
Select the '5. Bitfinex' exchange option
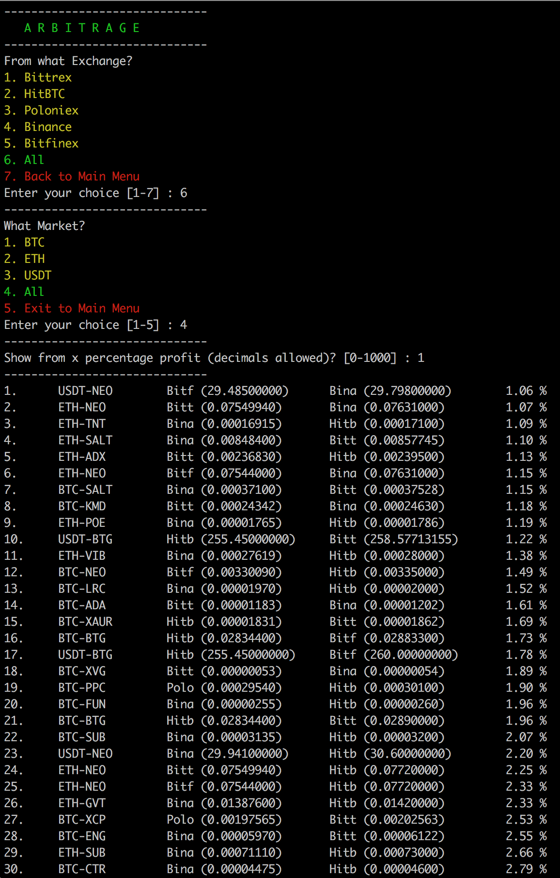click(x=41, y=144)
